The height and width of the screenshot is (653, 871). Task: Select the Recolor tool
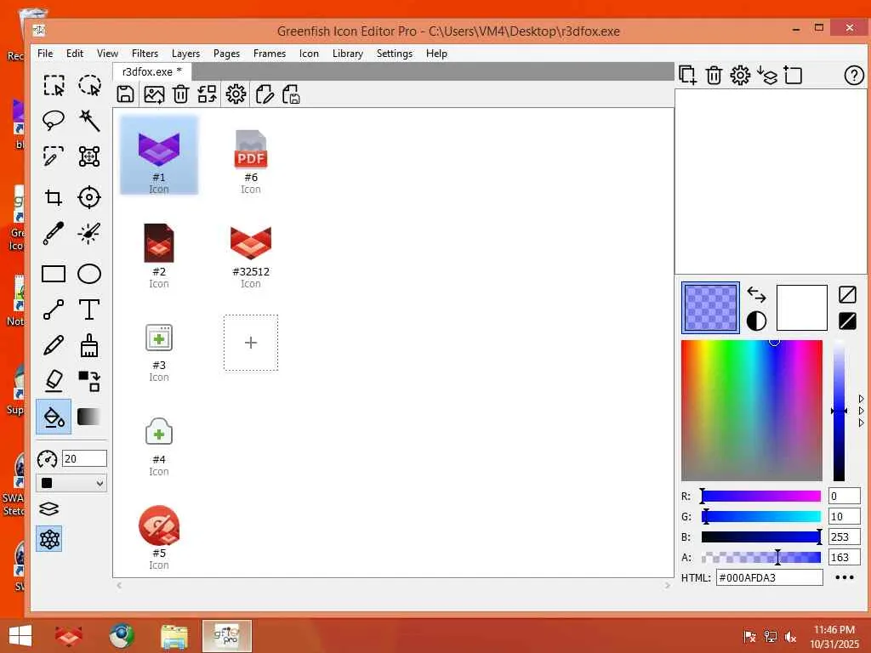tap(88, 381)
